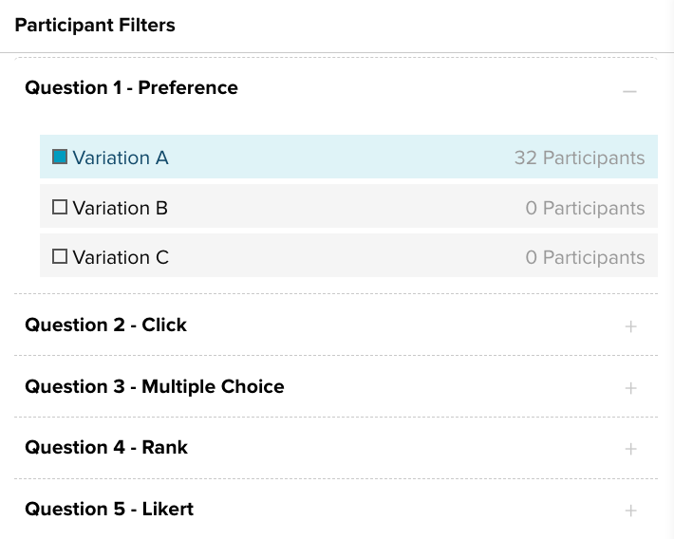Image resolution: width=674 pixels, height=539 pixels.
Task: Click the 32 Participants count
Action: pyautogui.click(x=579, y=158)
